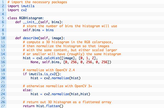Place cursor on 'import cv2' line
The width and height of the screenshot is (164, 108).
pos(17,10)
